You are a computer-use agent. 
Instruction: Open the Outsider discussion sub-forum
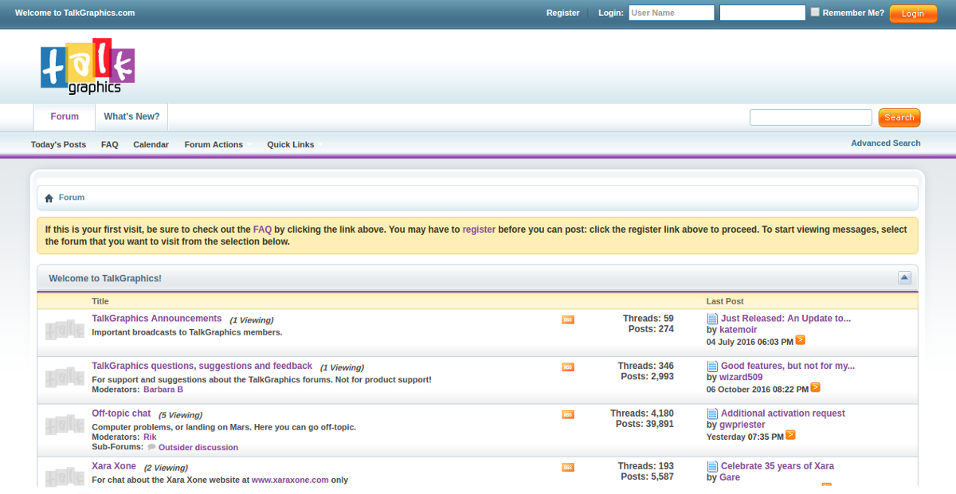coord(198,448)
